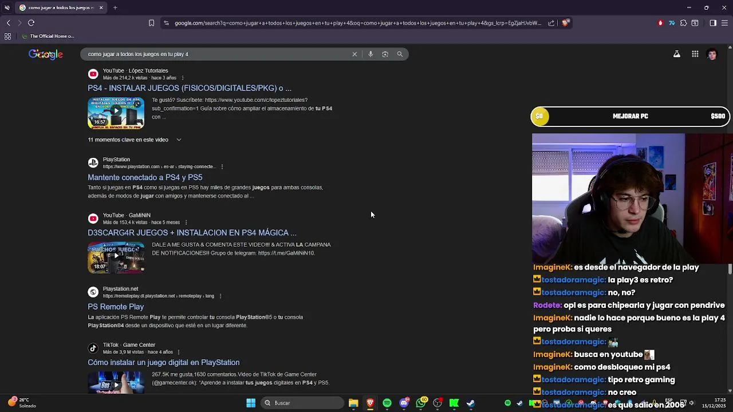Open Google Labs flask icon
The image size is (733, 412).
[677, 54]
